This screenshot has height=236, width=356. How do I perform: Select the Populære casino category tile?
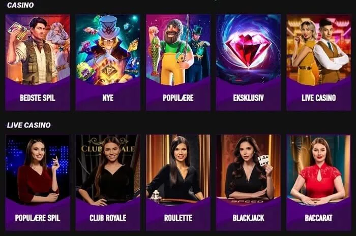pyautogui.click(x=178, y=62)
